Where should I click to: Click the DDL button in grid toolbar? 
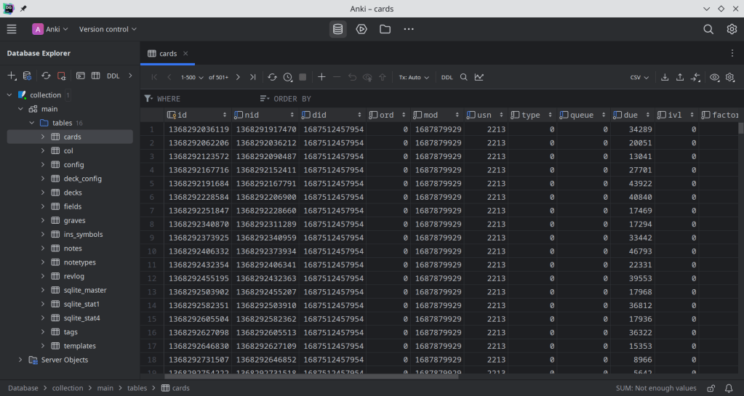[x=447, y=77]
